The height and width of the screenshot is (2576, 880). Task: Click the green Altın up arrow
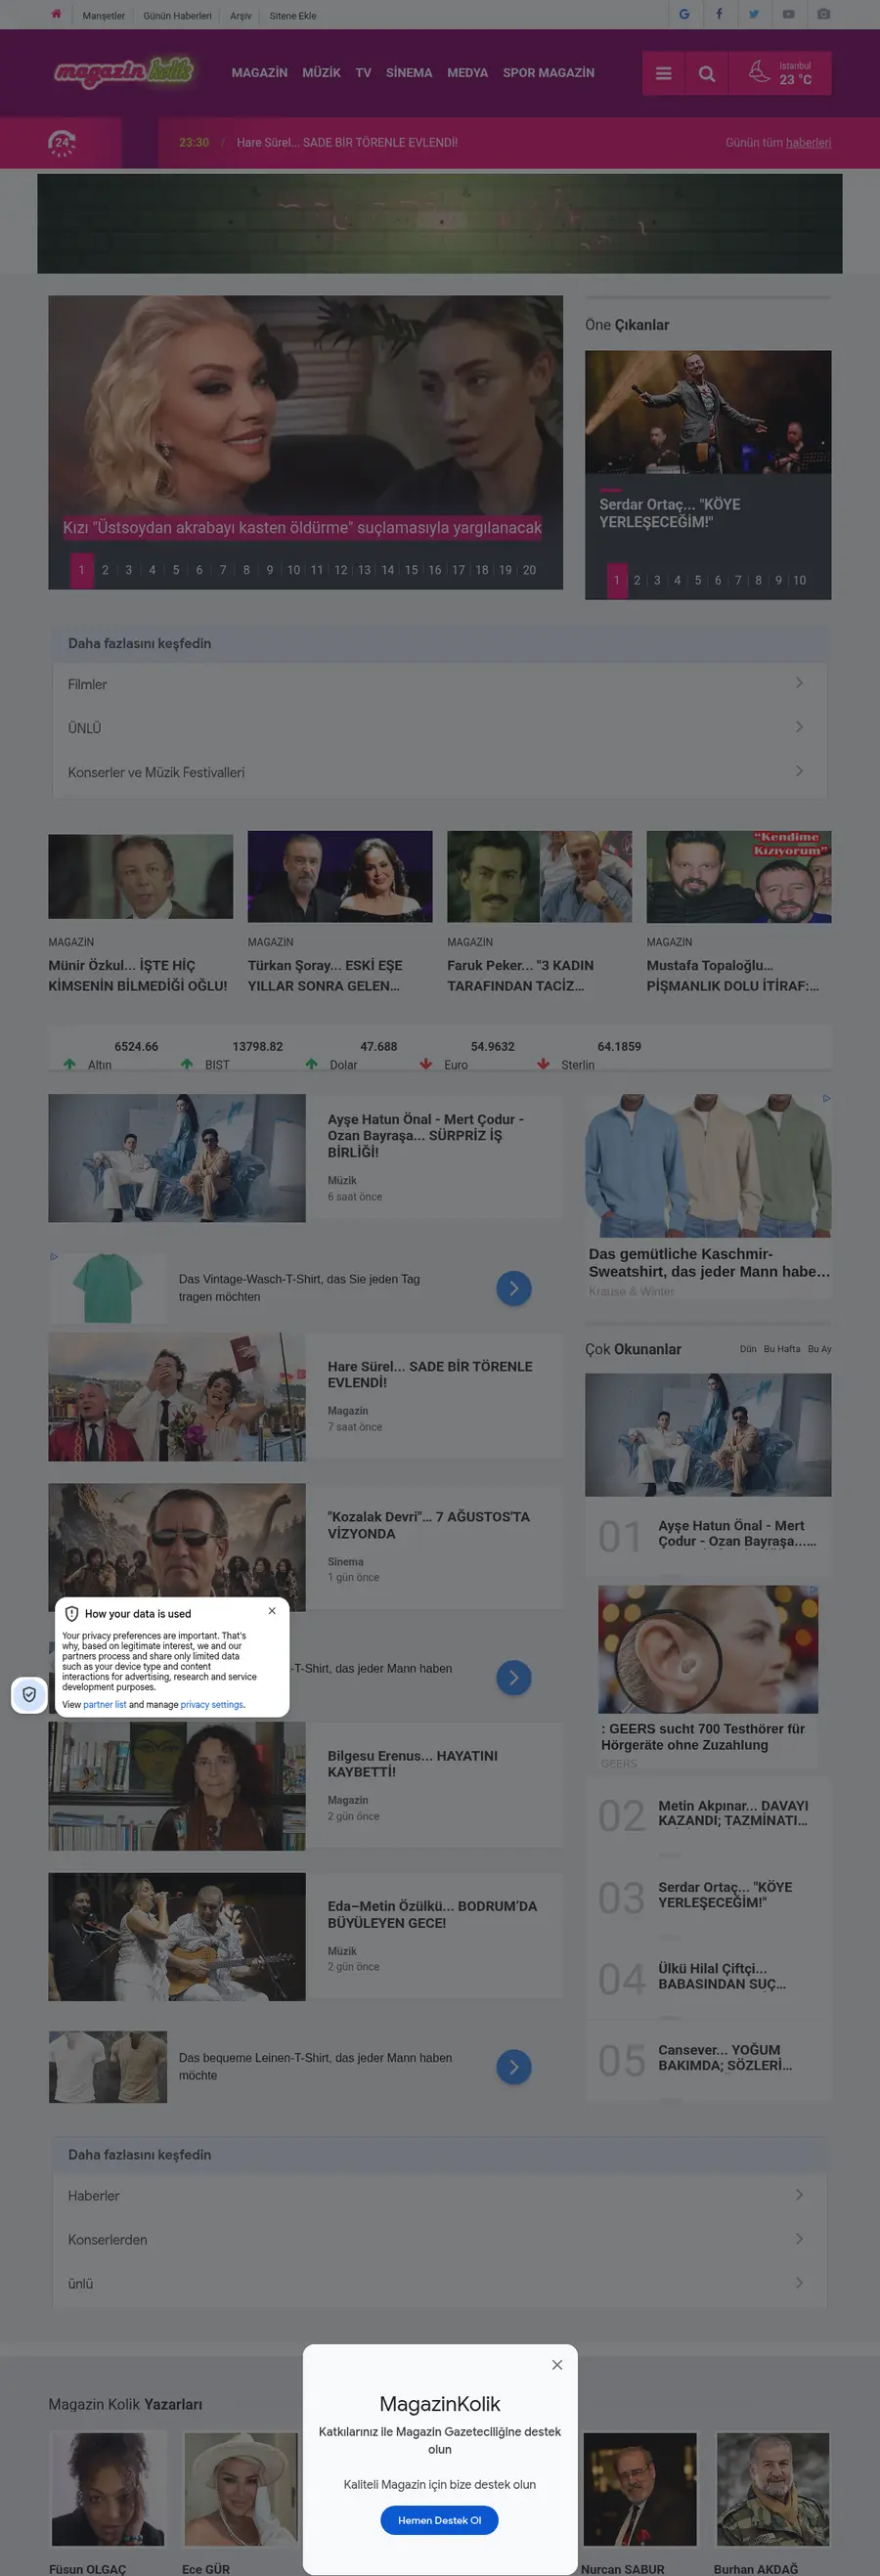[69, 1064]
